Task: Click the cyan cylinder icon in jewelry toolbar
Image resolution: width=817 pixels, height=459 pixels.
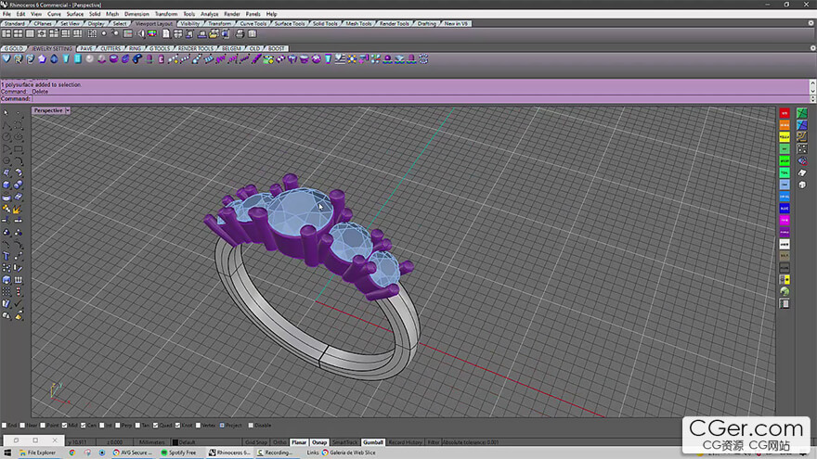Action: point(78,59)
